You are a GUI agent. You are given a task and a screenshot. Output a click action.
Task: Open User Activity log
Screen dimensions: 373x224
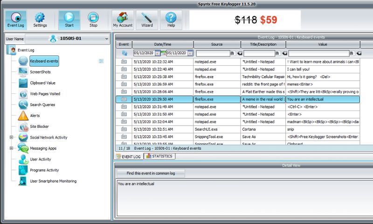[40, 159]
